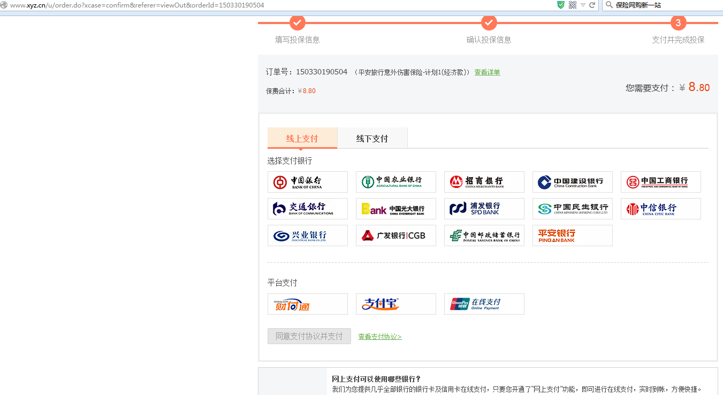723x395 pixels.
Task: Click step 3 circle indicator
Action: (x=678, y=23)
